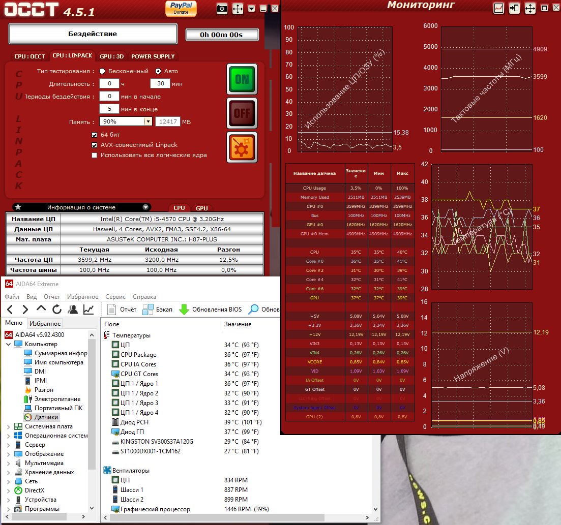Click the duration hours input field

pyautogui.click(x=109, y=83)
